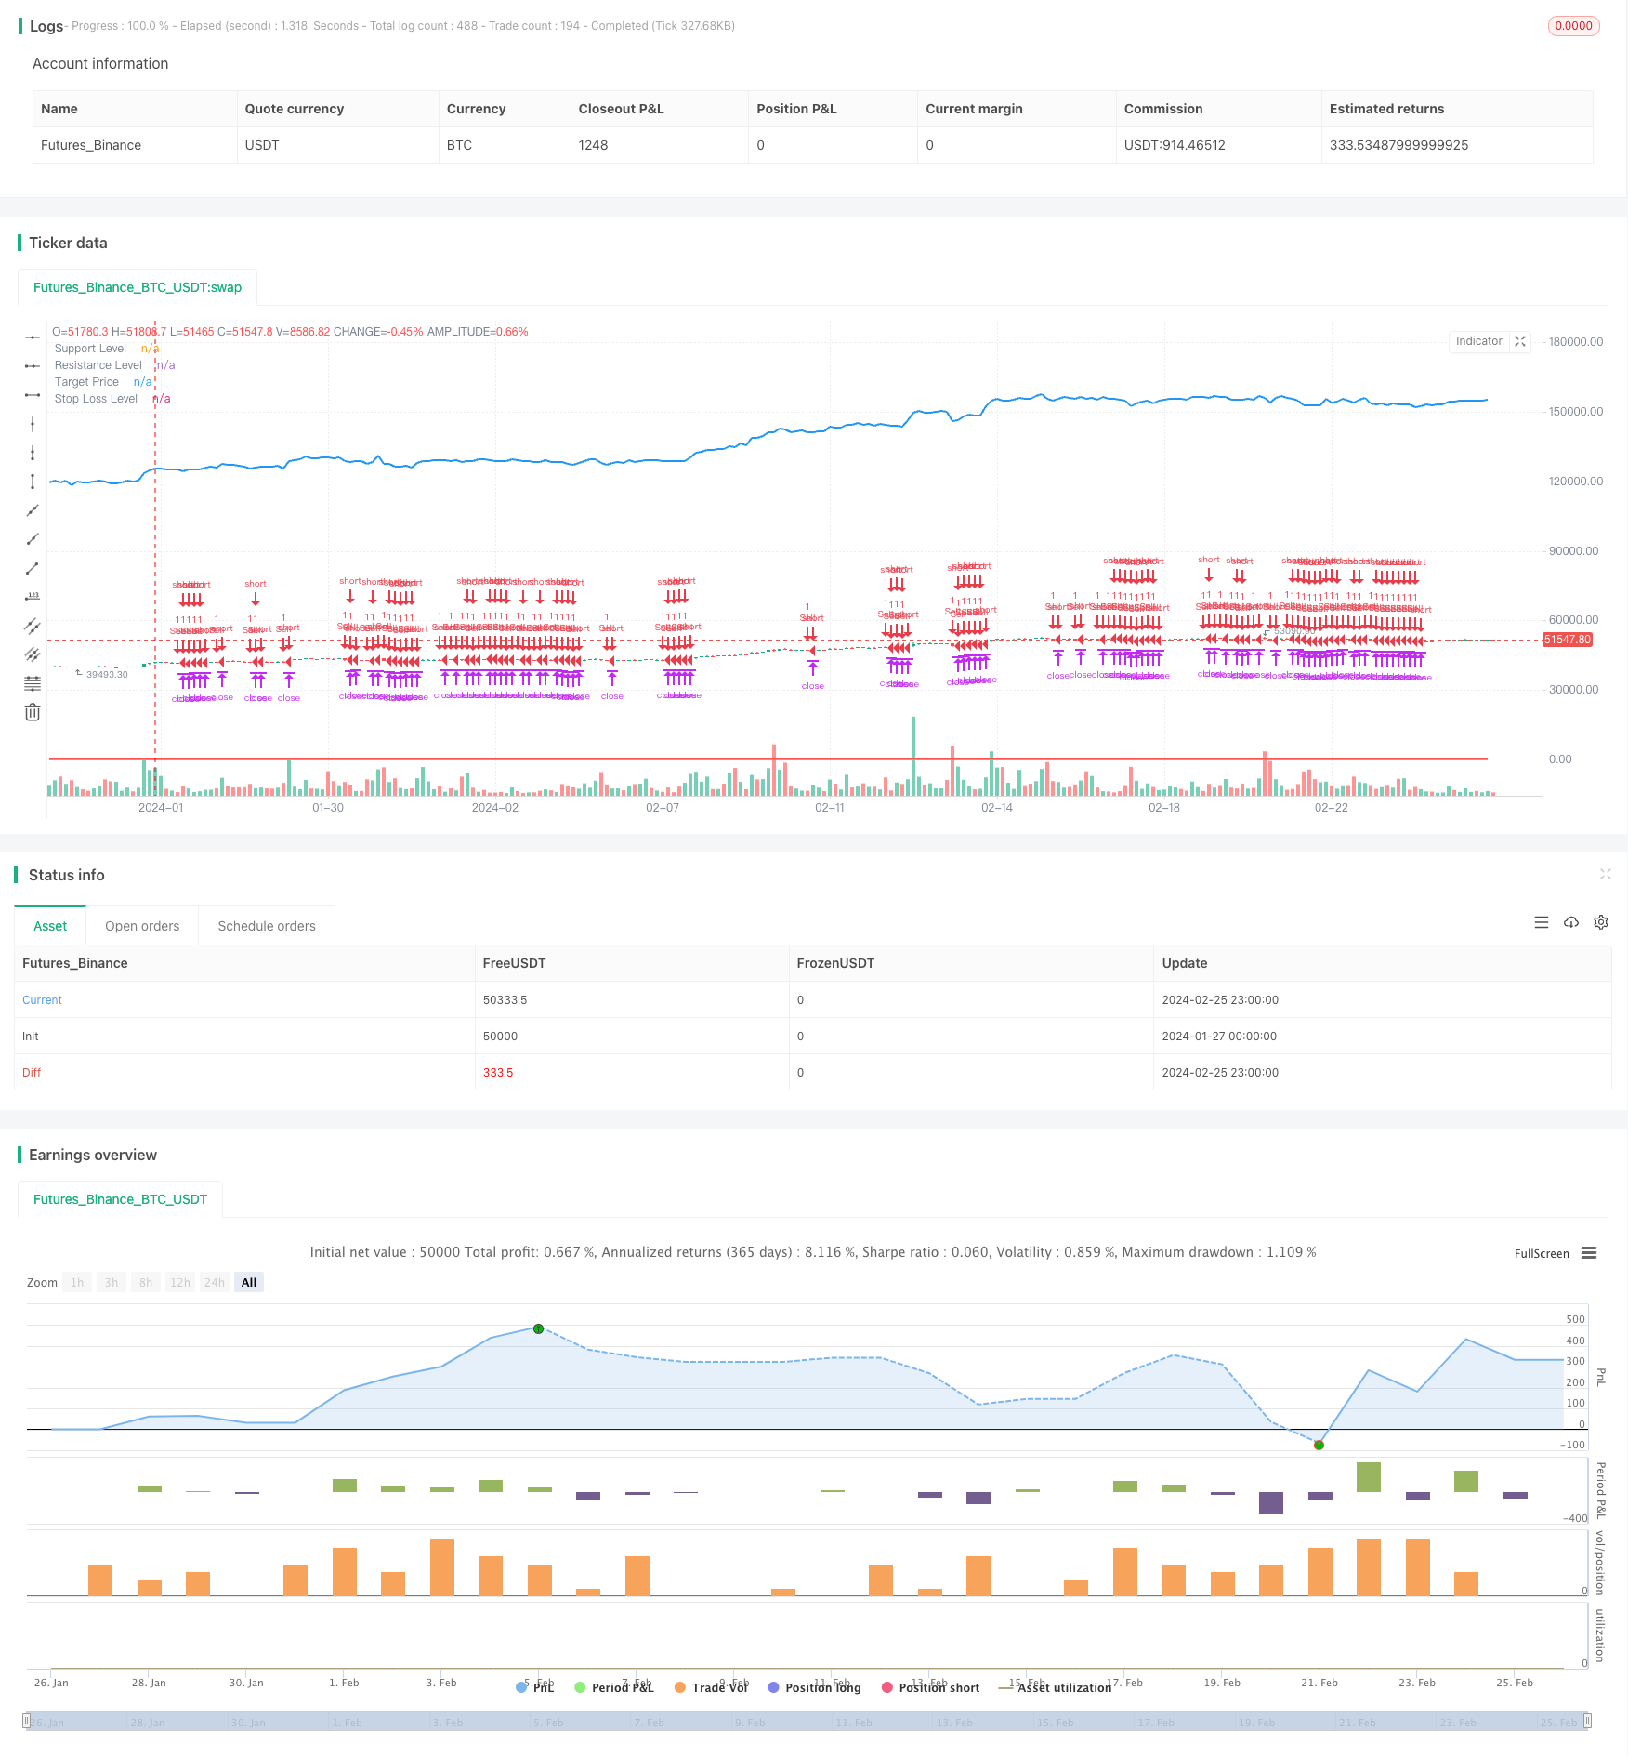This screenshot has height=1757, width=1628.
Task: Select the Futures_Binance_BTC_USDT:swap ticker tab
Action: [x=138, y=287]
